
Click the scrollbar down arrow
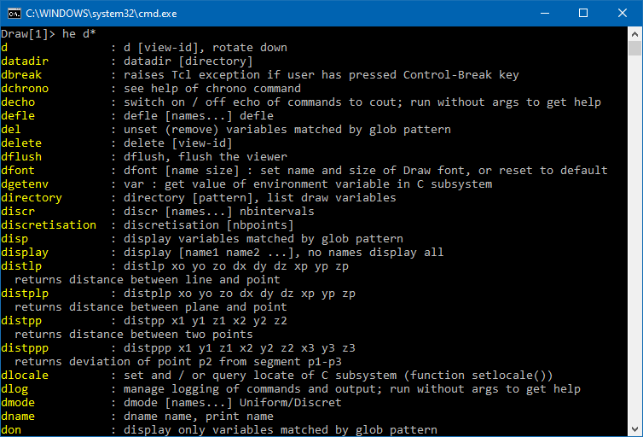tap(635, 429)
